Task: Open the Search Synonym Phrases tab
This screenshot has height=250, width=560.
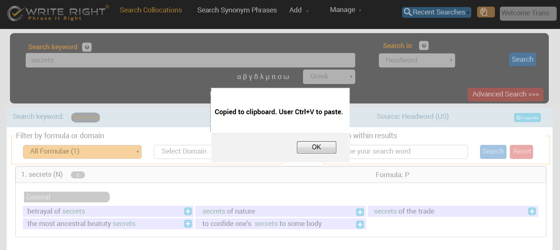Action: pyautogui.click(x=237, y=10)
